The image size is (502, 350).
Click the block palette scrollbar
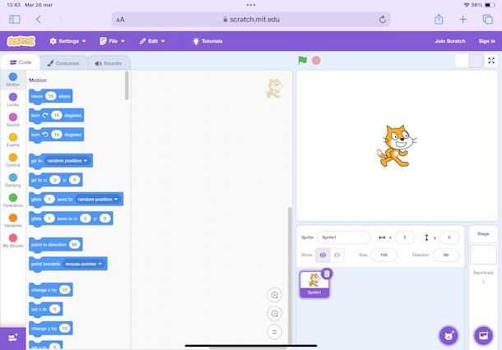tap(127, 85)
